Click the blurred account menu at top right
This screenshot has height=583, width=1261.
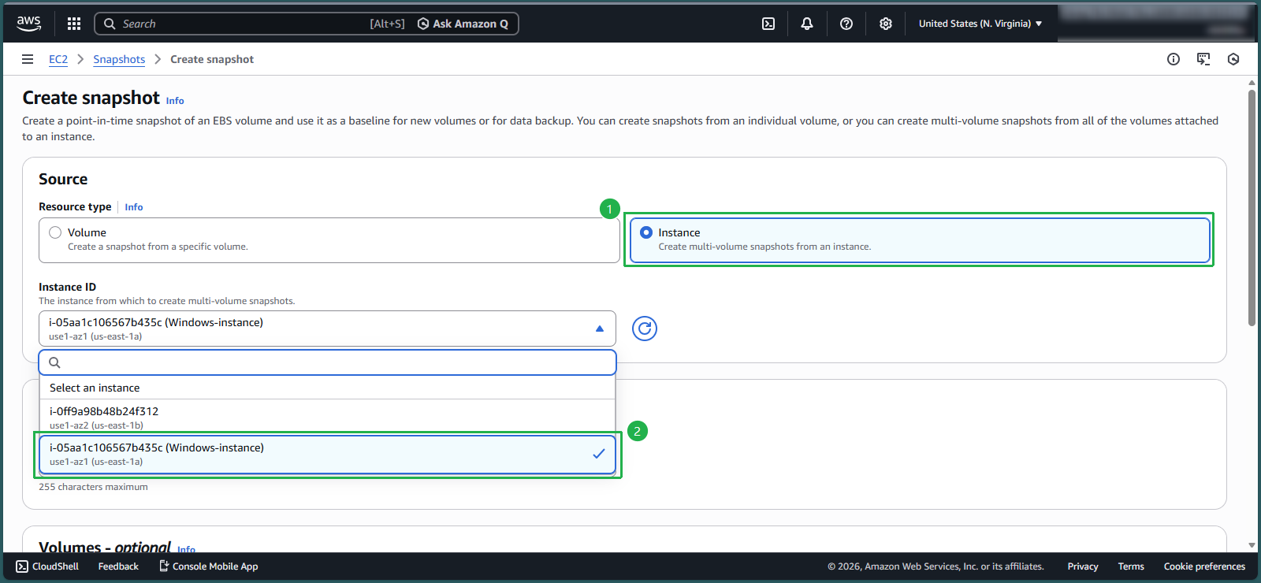click(x=1155, y=21)
